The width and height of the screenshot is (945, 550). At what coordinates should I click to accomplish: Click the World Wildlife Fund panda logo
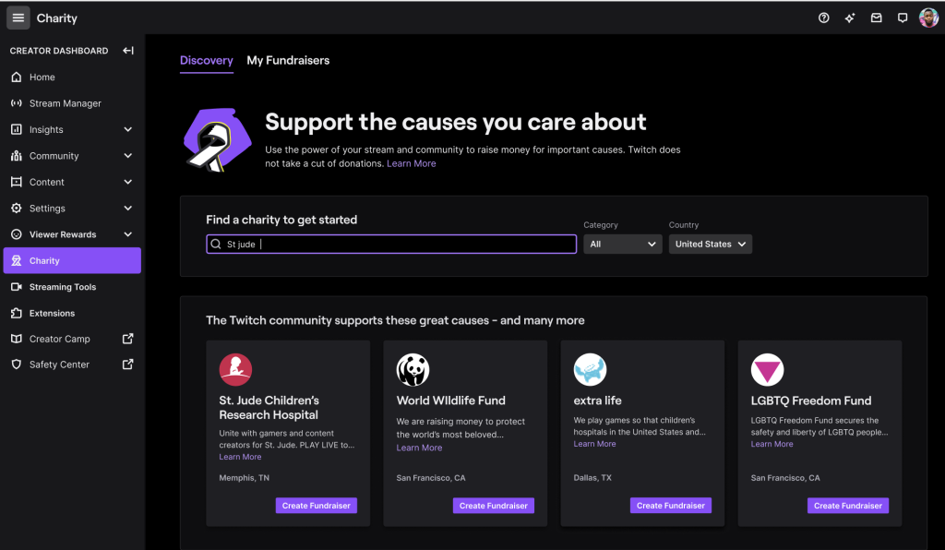[x=413, y=369]
